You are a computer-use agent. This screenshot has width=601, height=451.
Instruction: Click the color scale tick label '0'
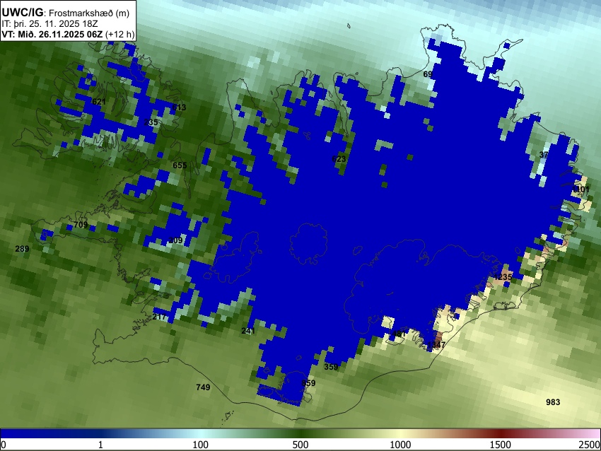[x=4, y=445]
